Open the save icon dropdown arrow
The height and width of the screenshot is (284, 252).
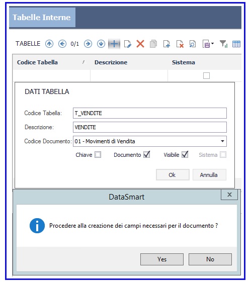pyautogui.click(x=212, y=43)
